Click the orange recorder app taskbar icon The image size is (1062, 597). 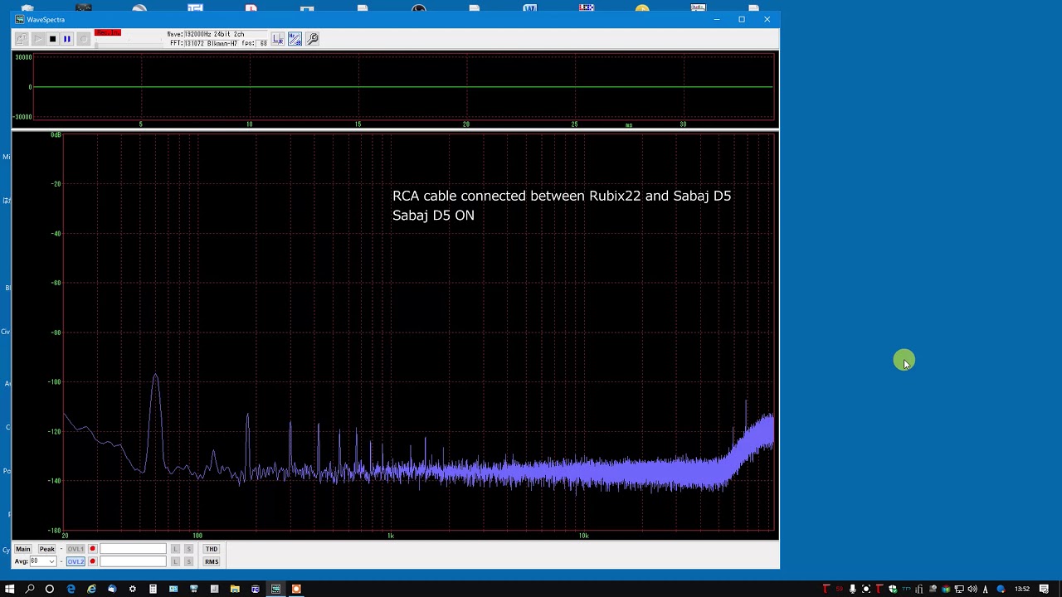coord(296,589)
